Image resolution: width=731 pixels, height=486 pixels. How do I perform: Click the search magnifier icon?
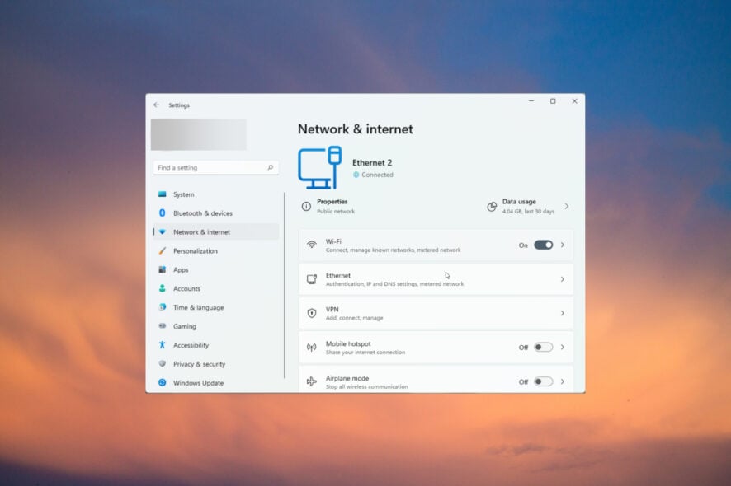(x=271, y=167)
